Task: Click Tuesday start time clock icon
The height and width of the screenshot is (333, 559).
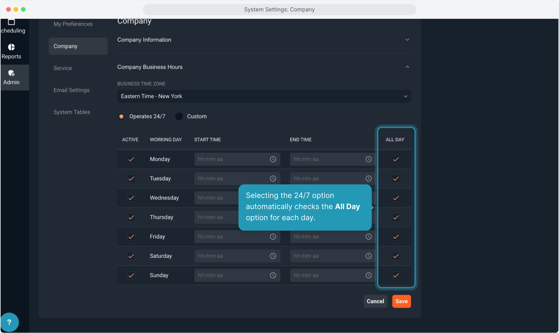Action: pos(273,179)
